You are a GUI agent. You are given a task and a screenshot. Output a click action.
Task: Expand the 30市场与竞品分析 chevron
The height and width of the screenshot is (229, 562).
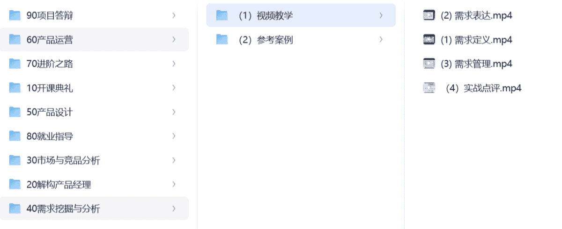point(174,160)
